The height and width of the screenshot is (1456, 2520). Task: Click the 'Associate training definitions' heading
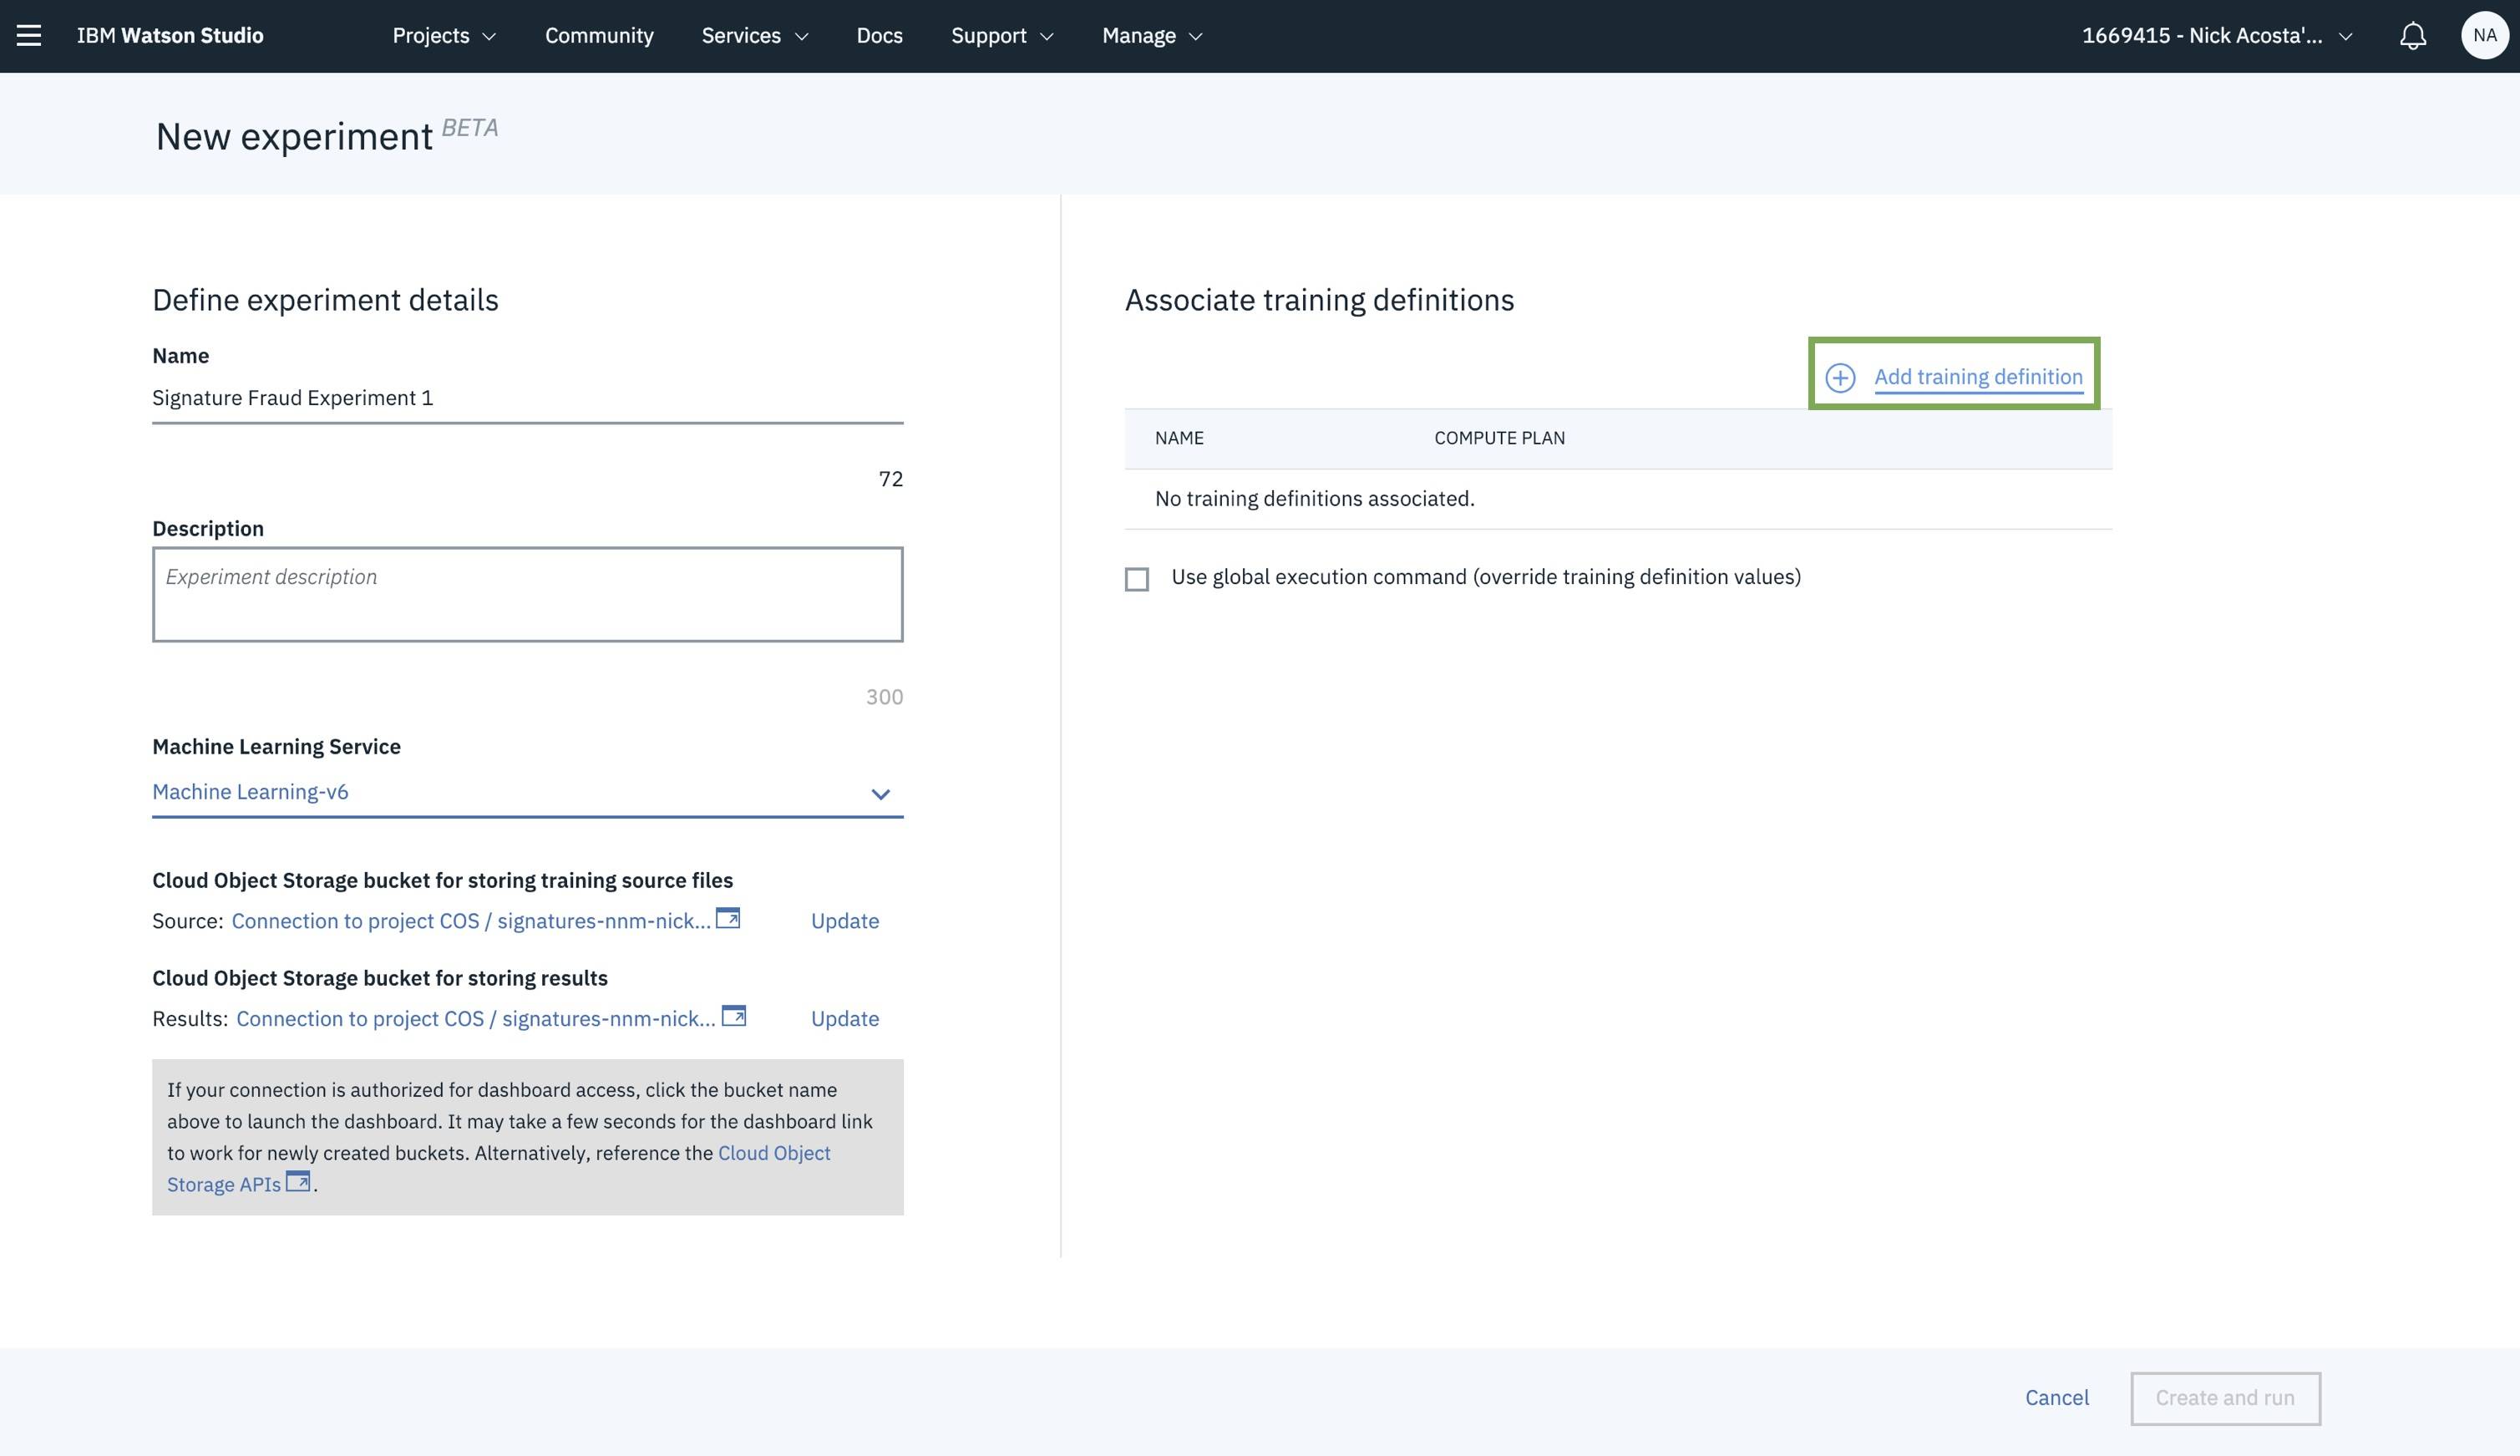tap(1320, 300)
